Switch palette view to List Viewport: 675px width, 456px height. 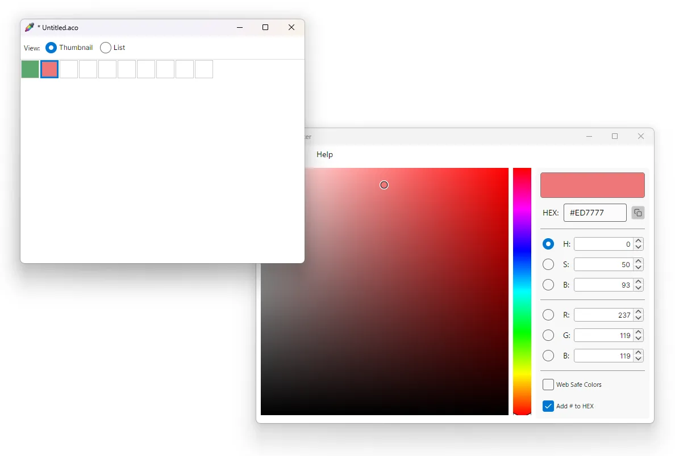pos(105,48)
